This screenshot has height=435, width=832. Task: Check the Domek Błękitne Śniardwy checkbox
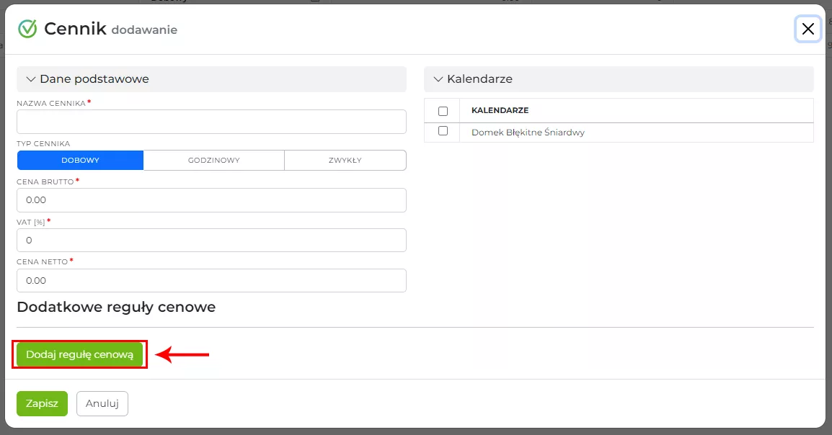coord(443,131)
